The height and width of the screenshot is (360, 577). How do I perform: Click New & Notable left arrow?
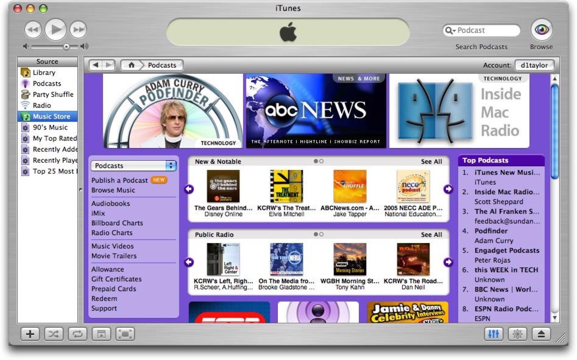click(189, 189)
